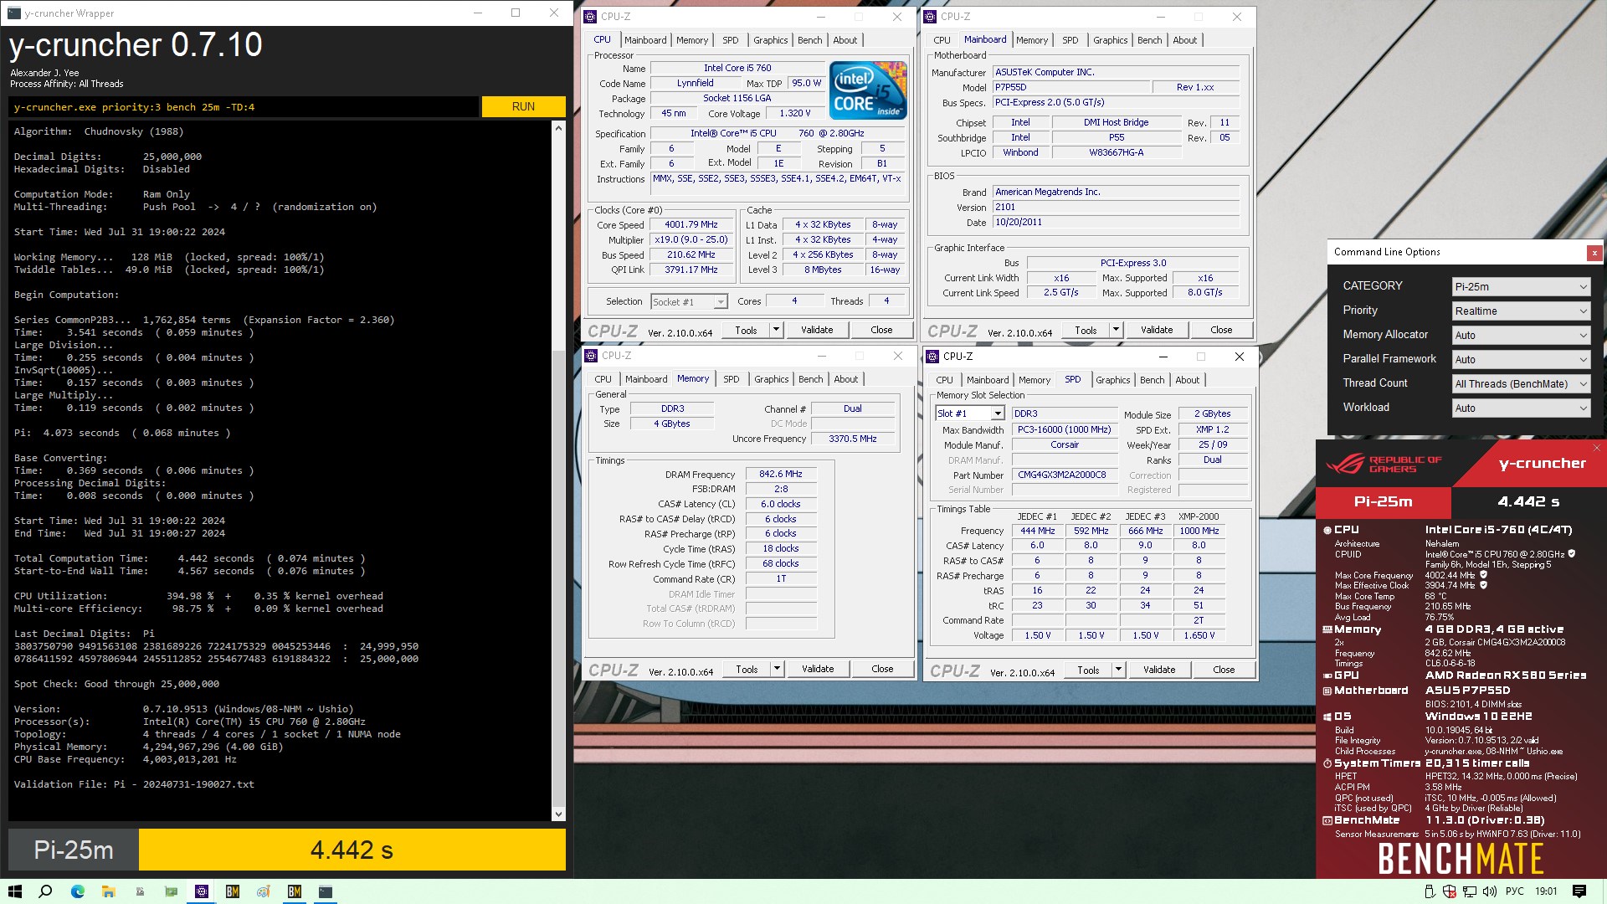Click the first BenchMate BM taskbar icon

tap(233, 891)
